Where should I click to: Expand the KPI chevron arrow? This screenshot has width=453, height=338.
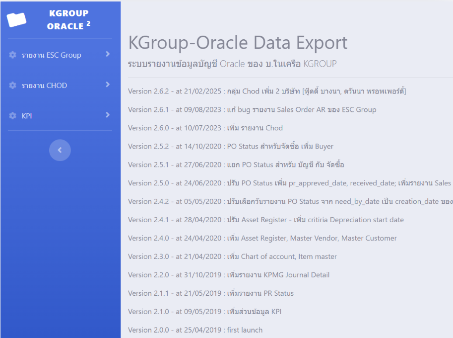108,115
